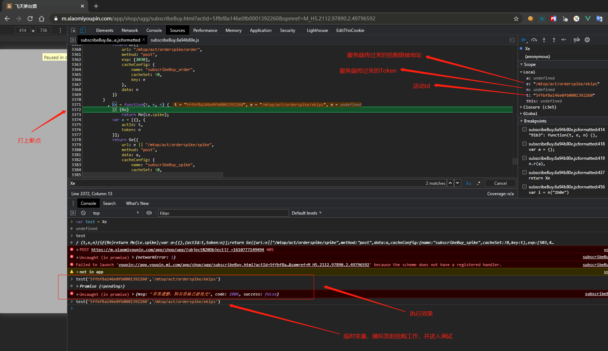Switch to the Network panel tab

click(x=129, y=30)
